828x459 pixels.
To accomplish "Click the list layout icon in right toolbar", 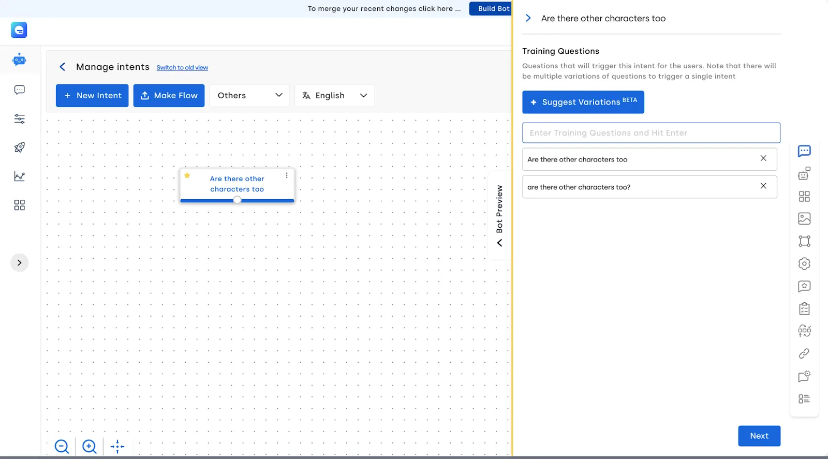I will (x=804, y=399).
